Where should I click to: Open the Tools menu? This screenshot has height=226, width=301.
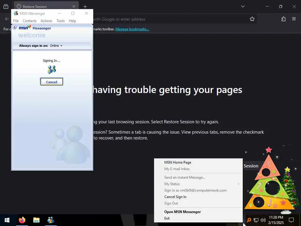pyautogui.click(x=61, y=21)
